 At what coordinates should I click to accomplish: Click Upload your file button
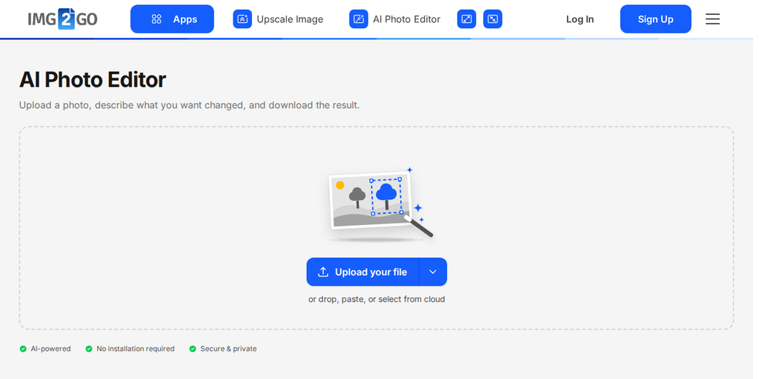(362, 272)
